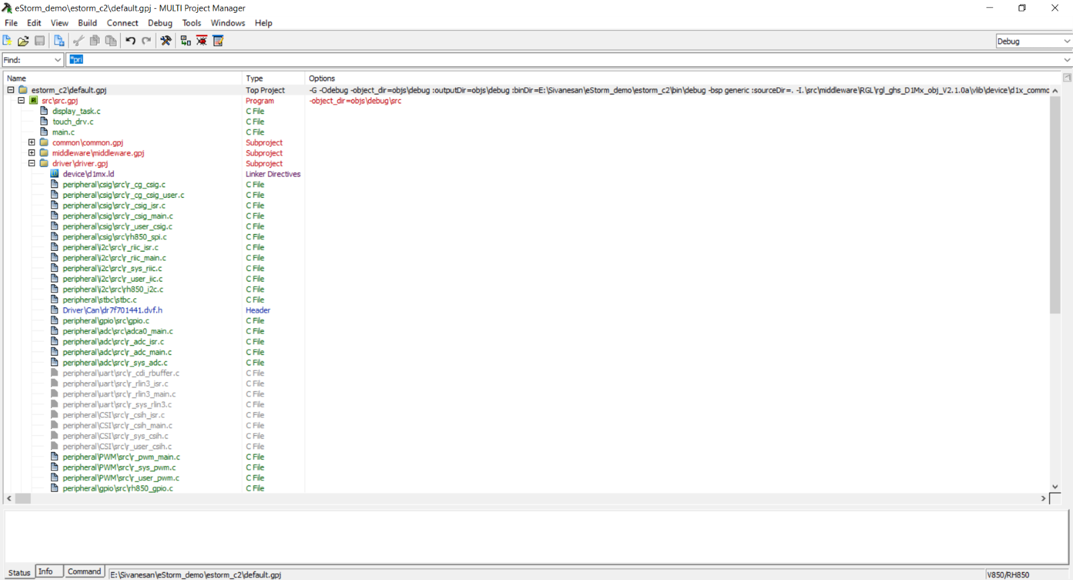Screen dimensions: 1073x580
Task: Select peripheral\csig\src\rh850_spi.c file
Action: pos(115,237)
